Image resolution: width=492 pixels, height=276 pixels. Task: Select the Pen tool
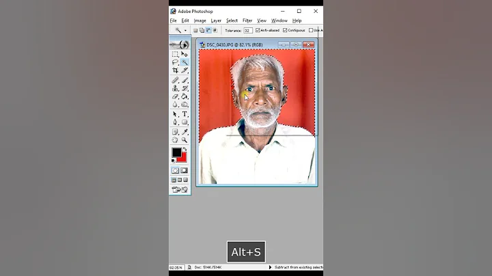175,122
